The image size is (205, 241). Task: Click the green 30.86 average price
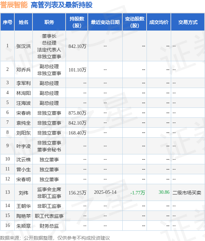click(x=164, y=192)
